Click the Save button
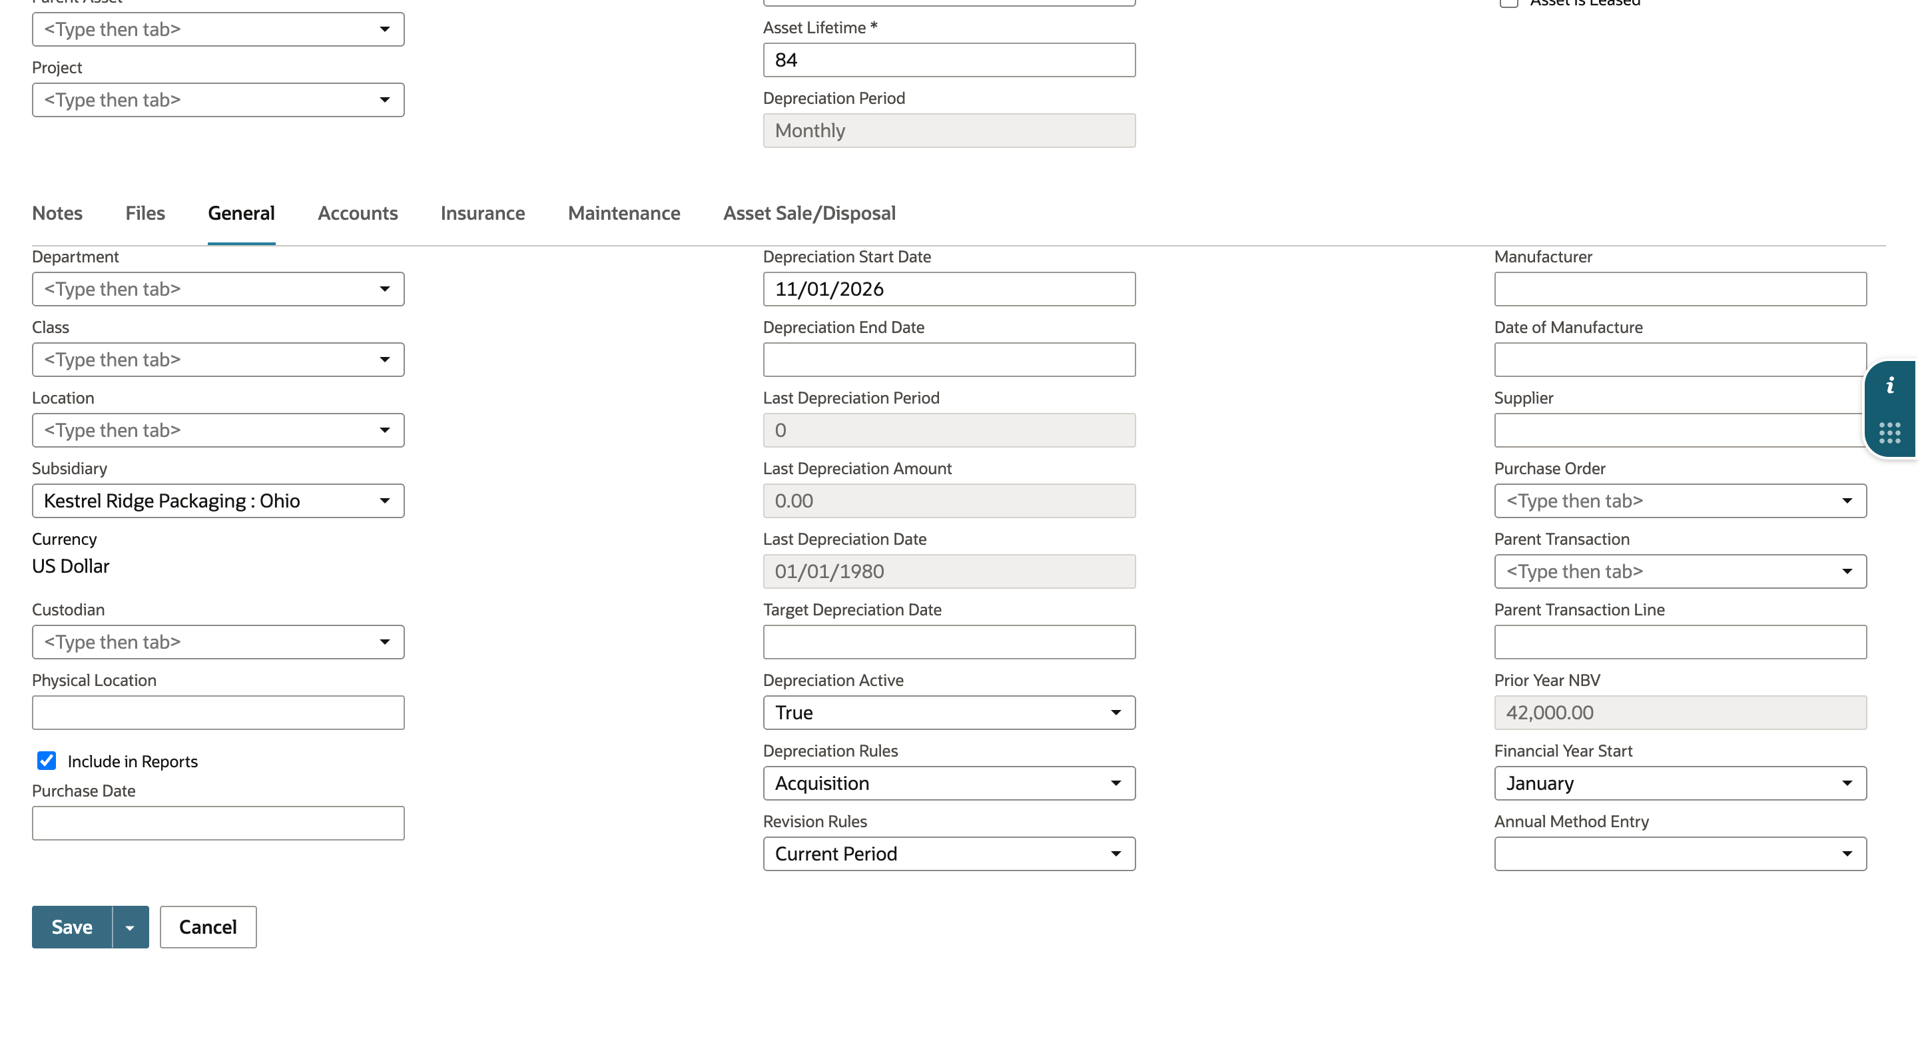Image resolution: width=1918 pixels, height=1039 pixels. [x=72, y=927]
